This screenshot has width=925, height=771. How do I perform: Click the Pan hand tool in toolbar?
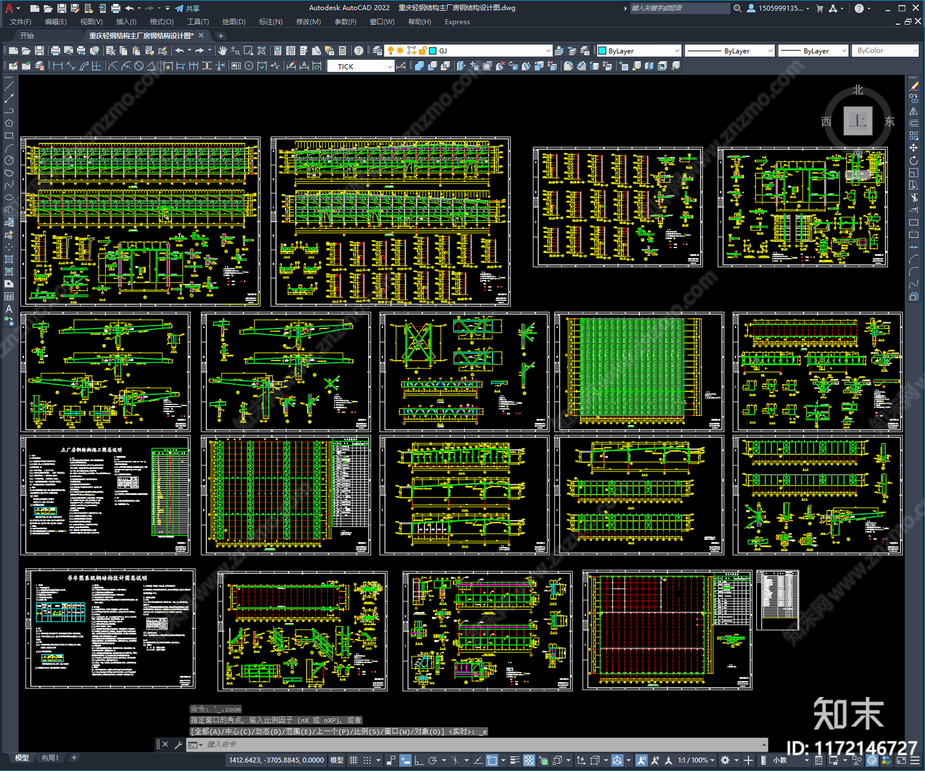[x=223, y=51]
